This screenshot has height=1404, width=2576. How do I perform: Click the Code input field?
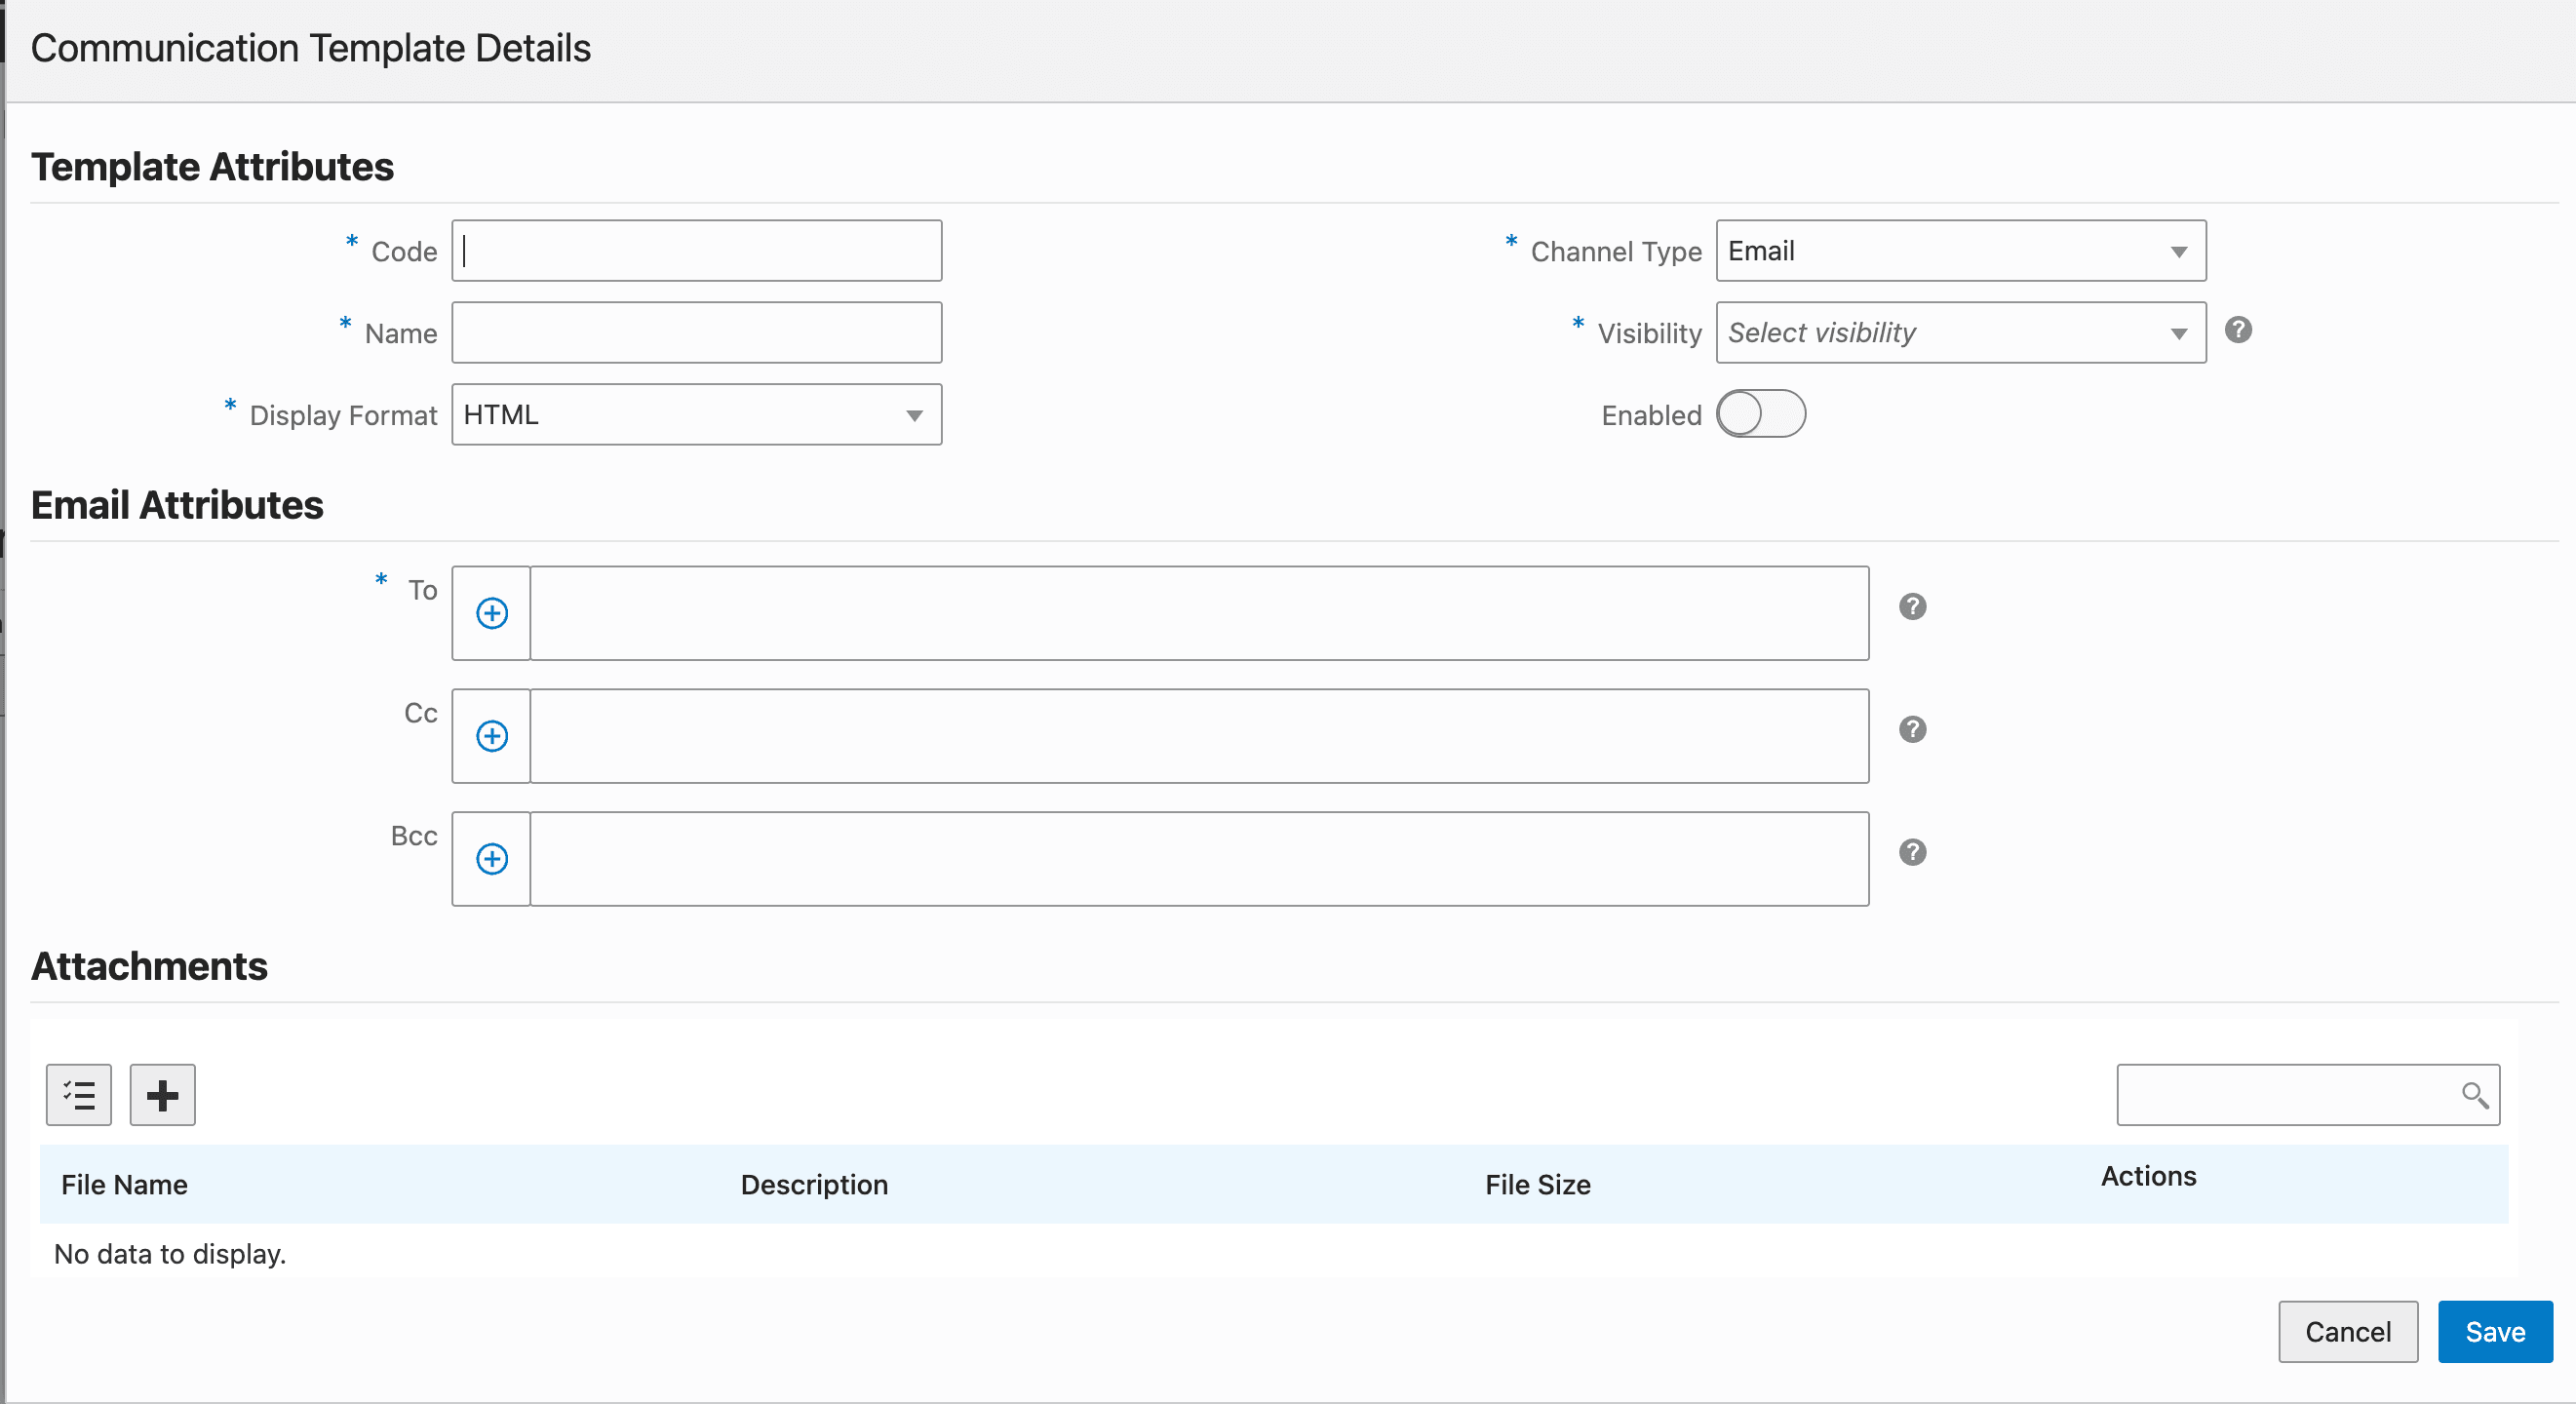pos(695,250)
